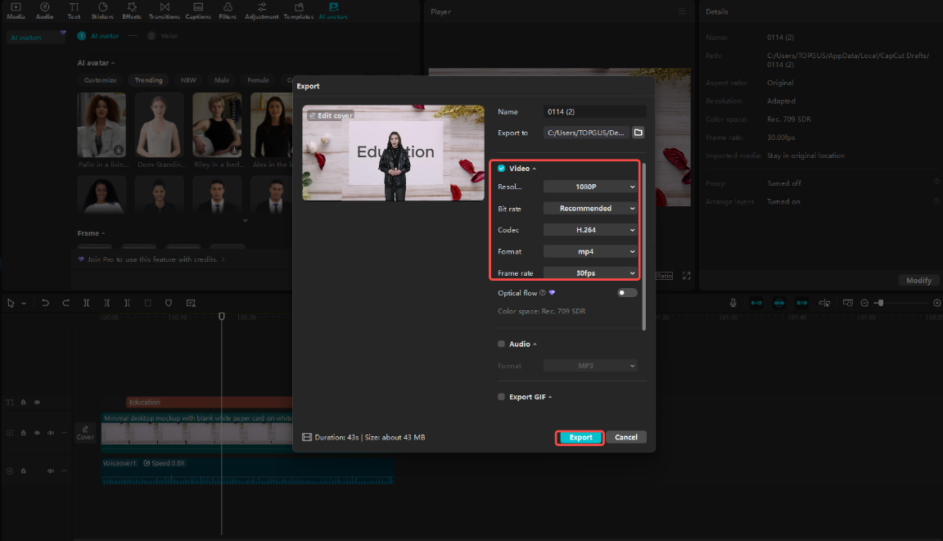Click the Cancel button

pyautogui.click(x=626, y=437)
